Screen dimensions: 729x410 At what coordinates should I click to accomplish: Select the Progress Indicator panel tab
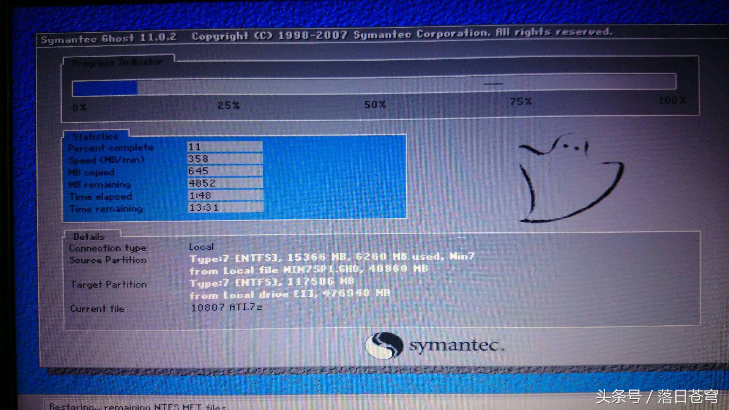pyautogui.click(x=118, y=62)
